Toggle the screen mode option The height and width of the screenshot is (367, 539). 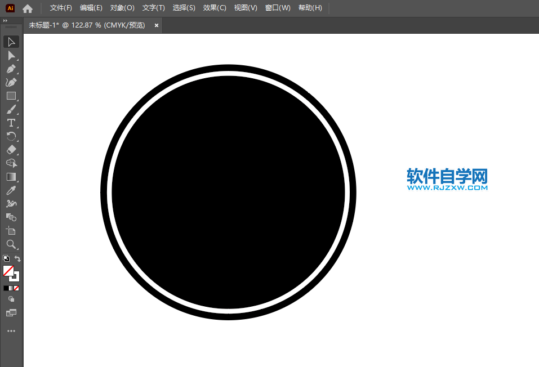tap(11, 311)
